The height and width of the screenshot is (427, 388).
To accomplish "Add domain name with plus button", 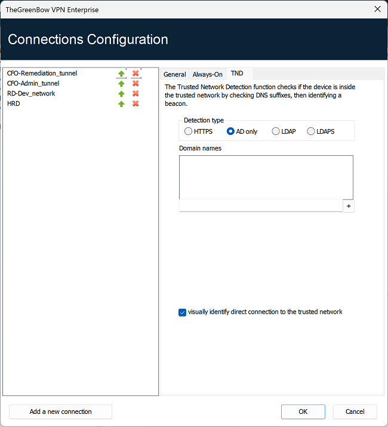I will 349,206.
